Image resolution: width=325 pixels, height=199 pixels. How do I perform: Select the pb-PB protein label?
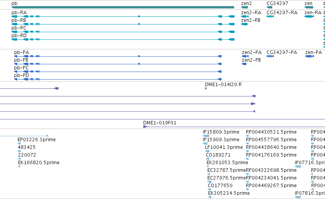tap(21, 60)
